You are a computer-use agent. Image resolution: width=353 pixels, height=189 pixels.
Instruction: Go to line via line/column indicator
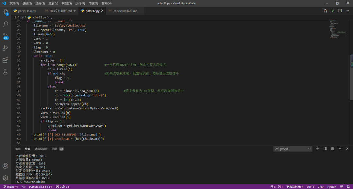(276, 187)
